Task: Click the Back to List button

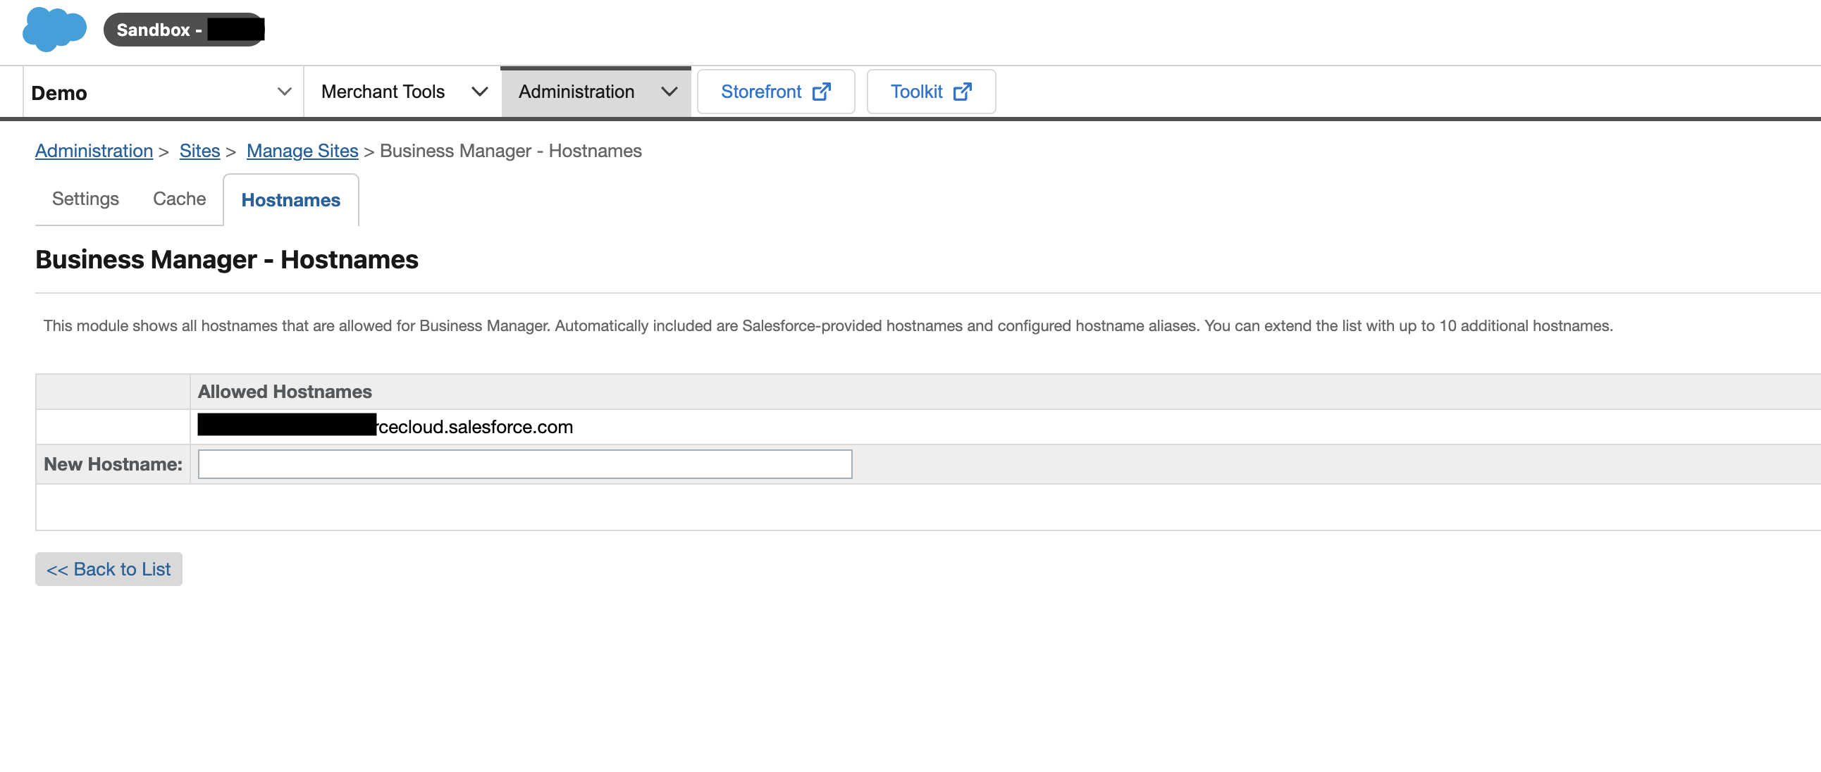Action: pyautogui.click(x=109, y=570)
